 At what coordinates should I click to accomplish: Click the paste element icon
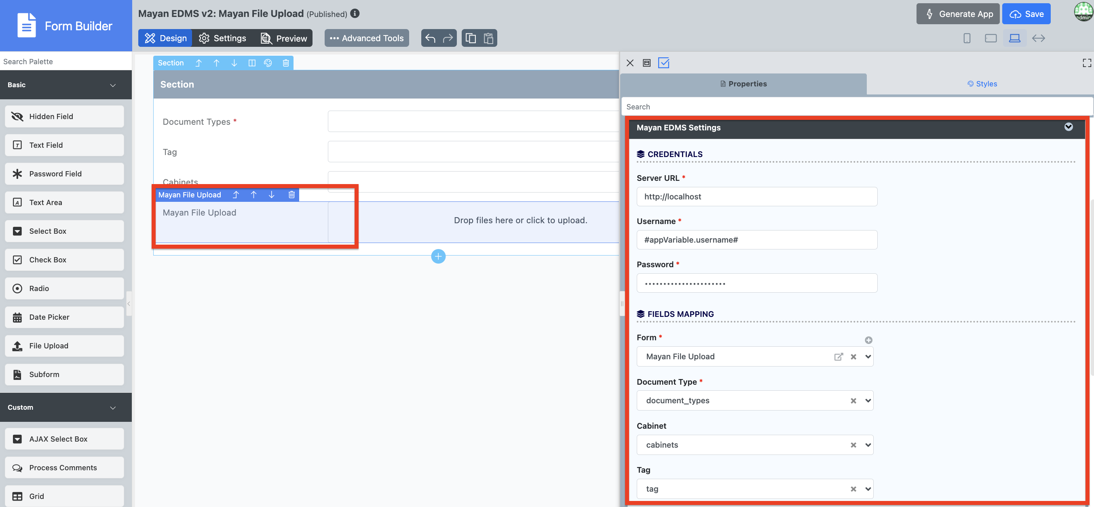coord(488,38)
